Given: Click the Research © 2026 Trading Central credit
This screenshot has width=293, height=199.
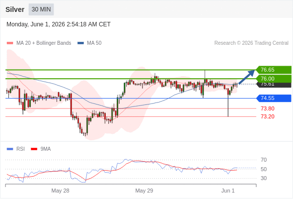Looking at the screenshot, I should (x=251, y=43).
